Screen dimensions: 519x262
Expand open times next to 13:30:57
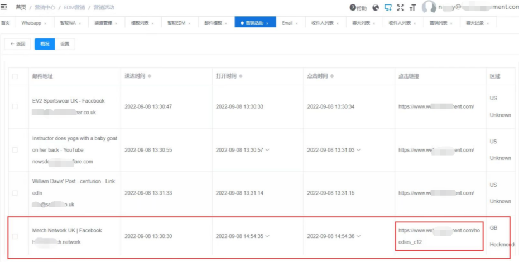(267, 150)
